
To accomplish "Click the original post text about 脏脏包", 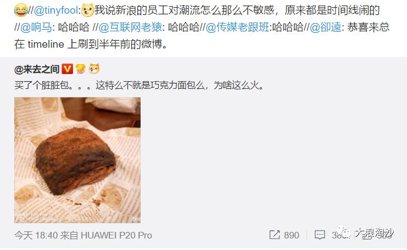I will (x=139, y=85).
